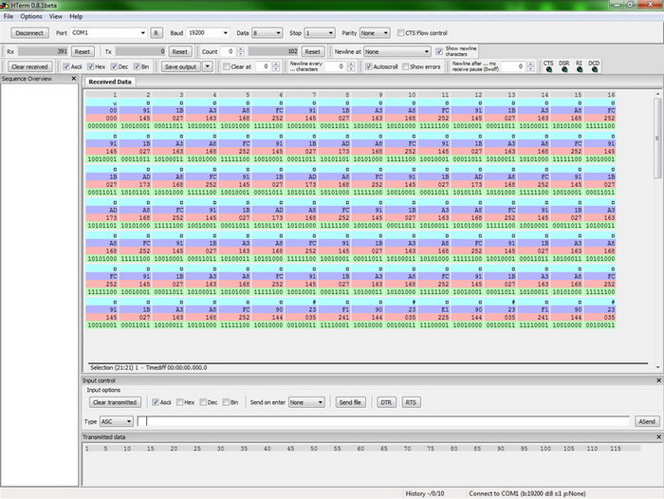Toggle the DTR line button
Screen dimensions: 664x499
[x=385, y=402]
